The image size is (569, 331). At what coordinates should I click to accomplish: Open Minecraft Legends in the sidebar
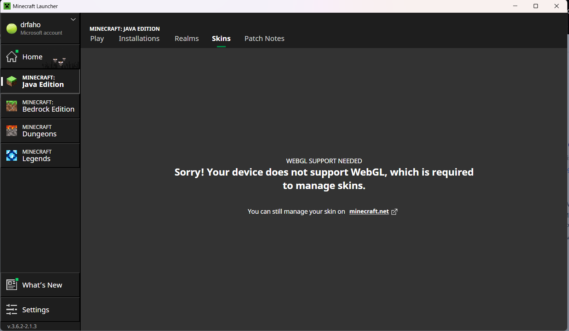tap(40, 155)
